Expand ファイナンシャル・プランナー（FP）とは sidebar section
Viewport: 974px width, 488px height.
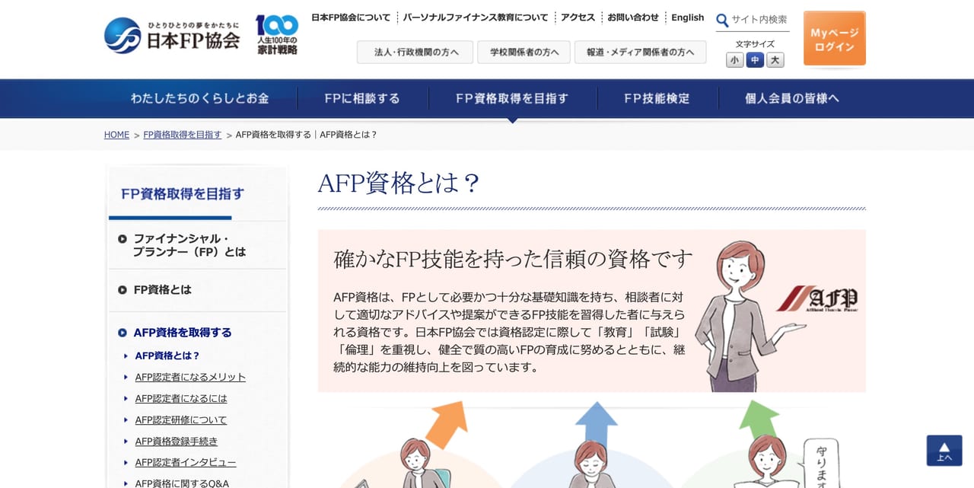(x=198, y=245)
